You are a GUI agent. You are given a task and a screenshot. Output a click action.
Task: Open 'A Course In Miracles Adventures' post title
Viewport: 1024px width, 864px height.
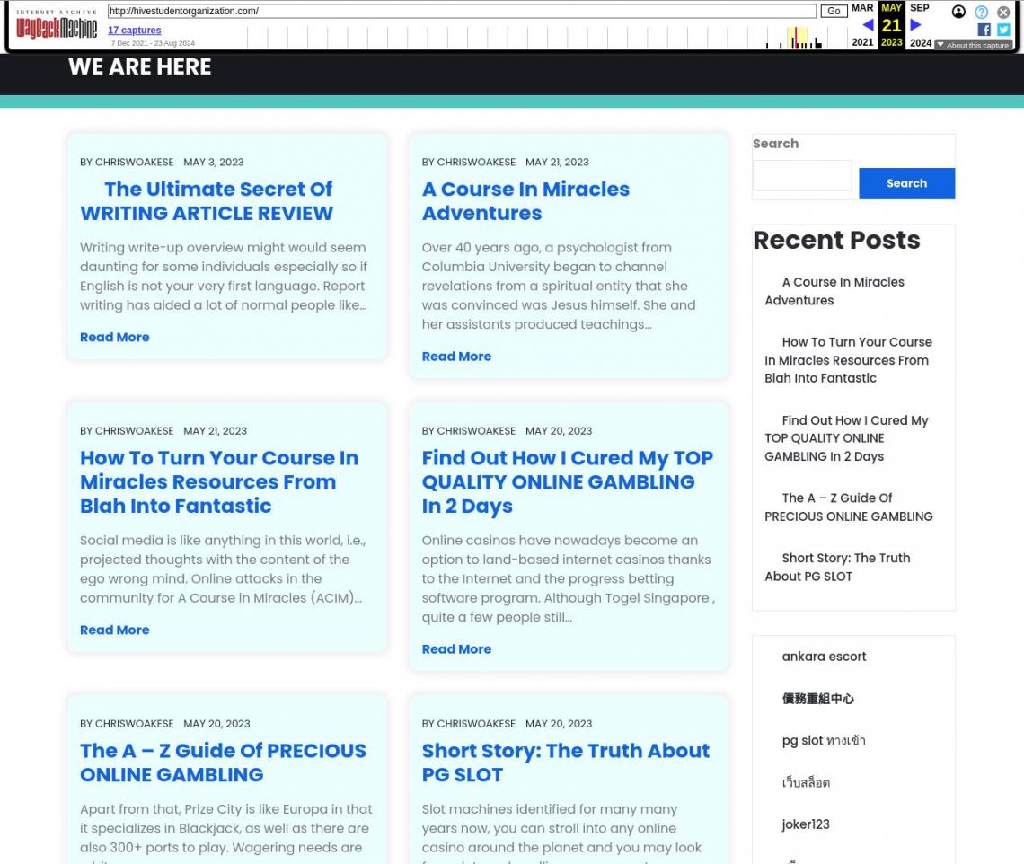pos(525,201)
